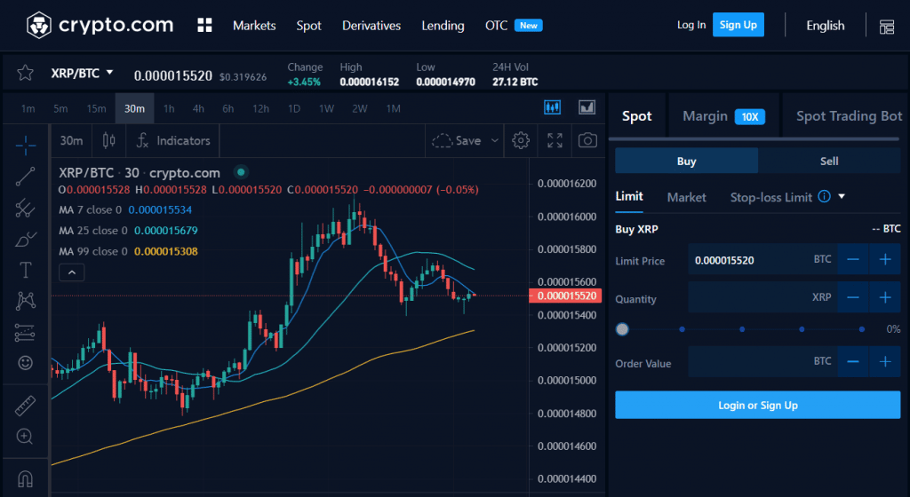Select the crosshair cursor tool
Viewport: 910px width, 497px height.
[25, 145]
